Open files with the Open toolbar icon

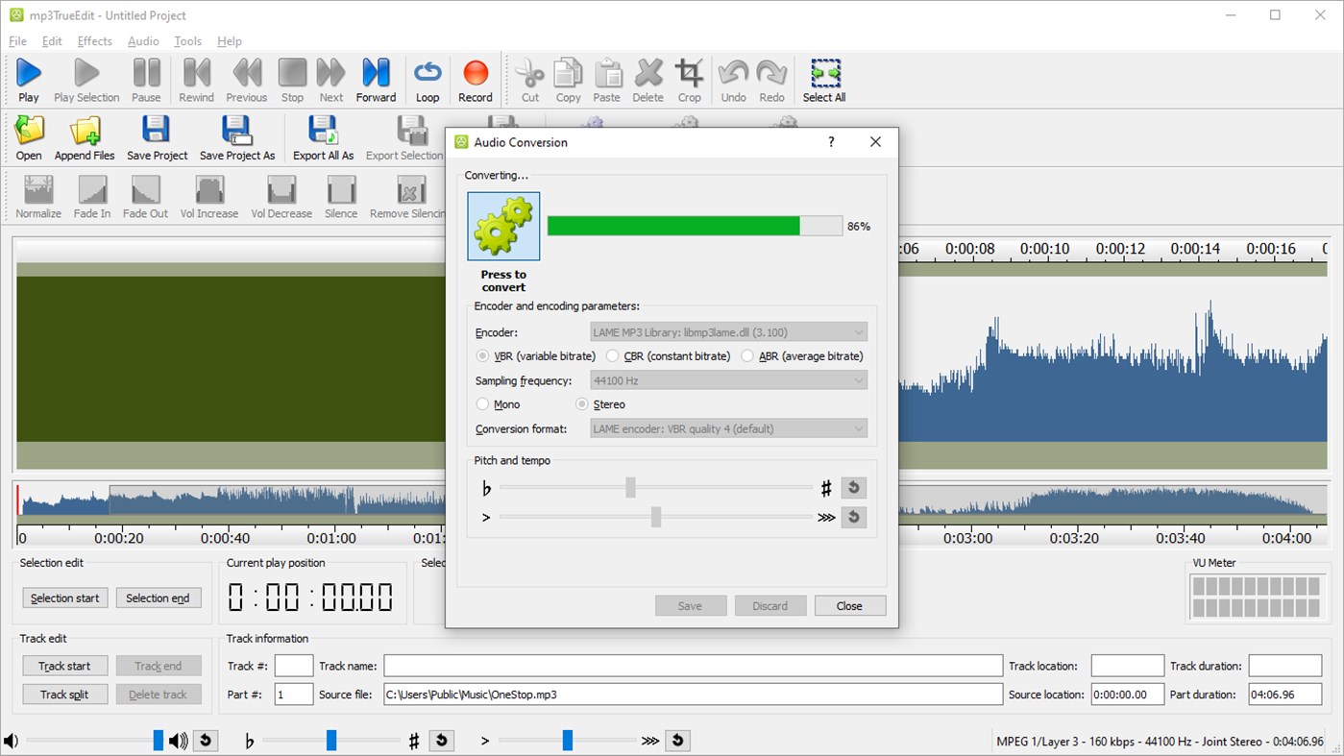pos(28,136)
